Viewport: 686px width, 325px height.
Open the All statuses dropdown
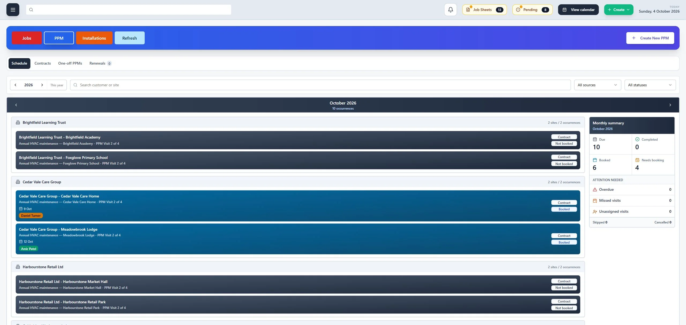[650, 85]
